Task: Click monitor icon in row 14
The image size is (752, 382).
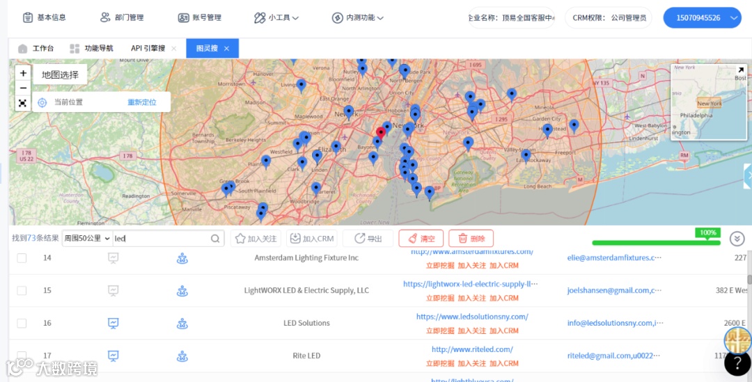Action: click(113, 258)
